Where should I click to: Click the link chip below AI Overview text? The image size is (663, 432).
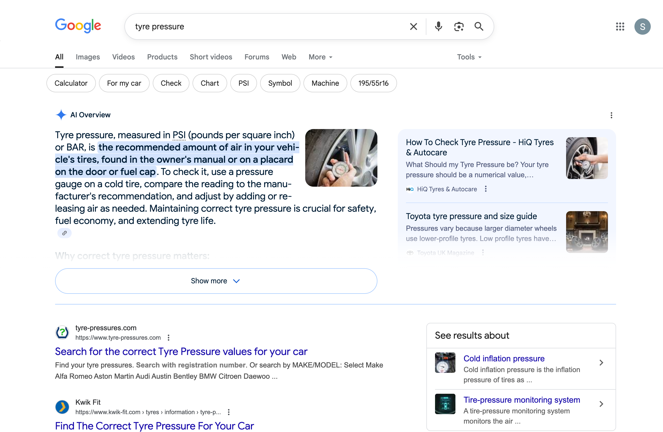(x=64, y=233)
